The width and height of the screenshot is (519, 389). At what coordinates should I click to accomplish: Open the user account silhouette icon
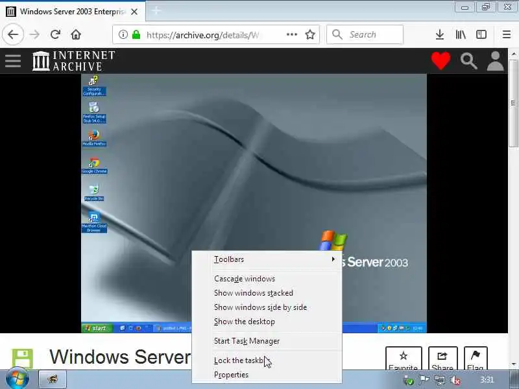pyautogui.click(x=495, y=61)
